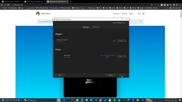Reload the browser page
Image resolution: width=182 pixels, height=102 pixels.
pyautogui.click(x=8, y=5)
